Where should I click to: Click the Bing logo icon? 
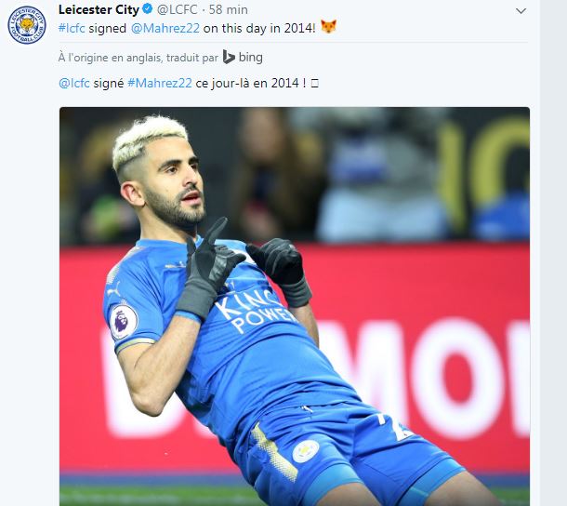click(229, 57)
